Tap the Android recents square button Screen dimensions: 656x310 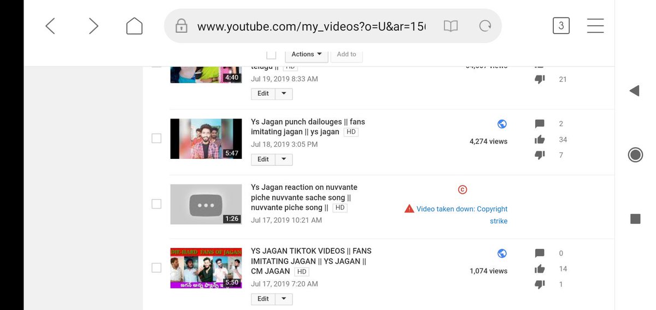pos(635,219)
